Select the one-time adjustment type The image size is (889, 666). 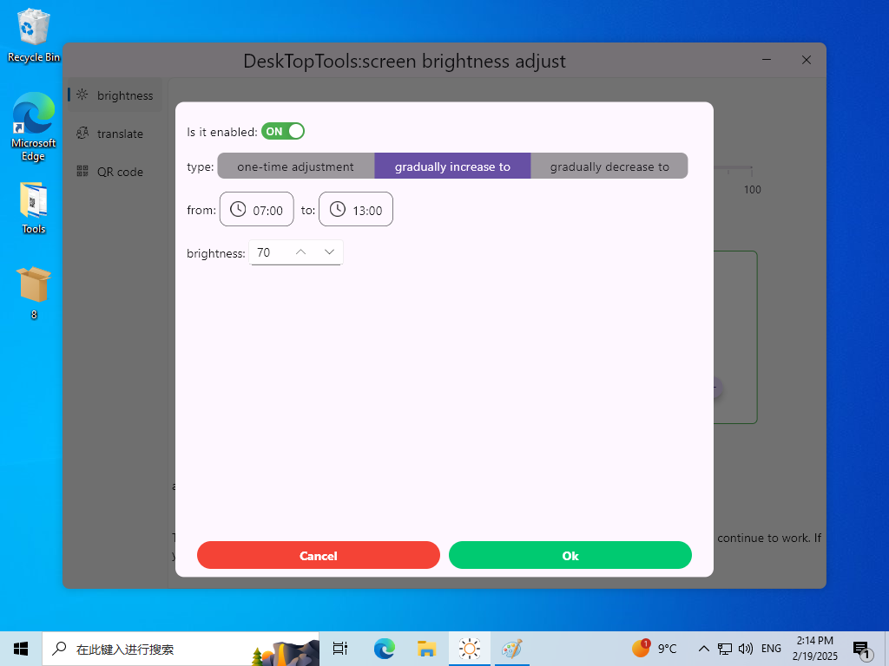click(295, 166)
